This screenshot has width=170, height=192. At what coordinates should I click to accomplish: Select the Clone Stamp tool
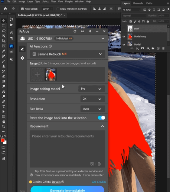4,66
